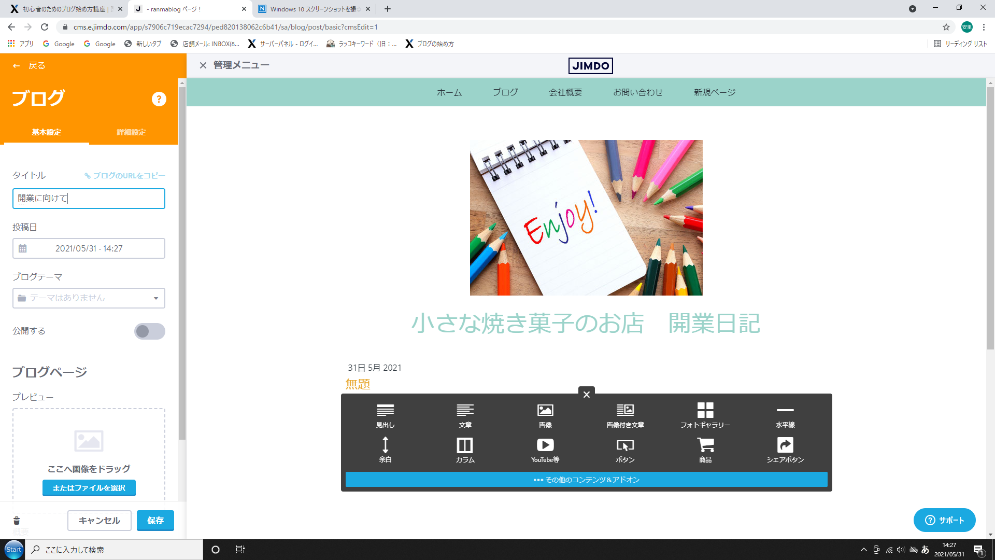Open the サポート help button
The height and width of the screenshot is (560, 995).
click(x=944, y=520)
